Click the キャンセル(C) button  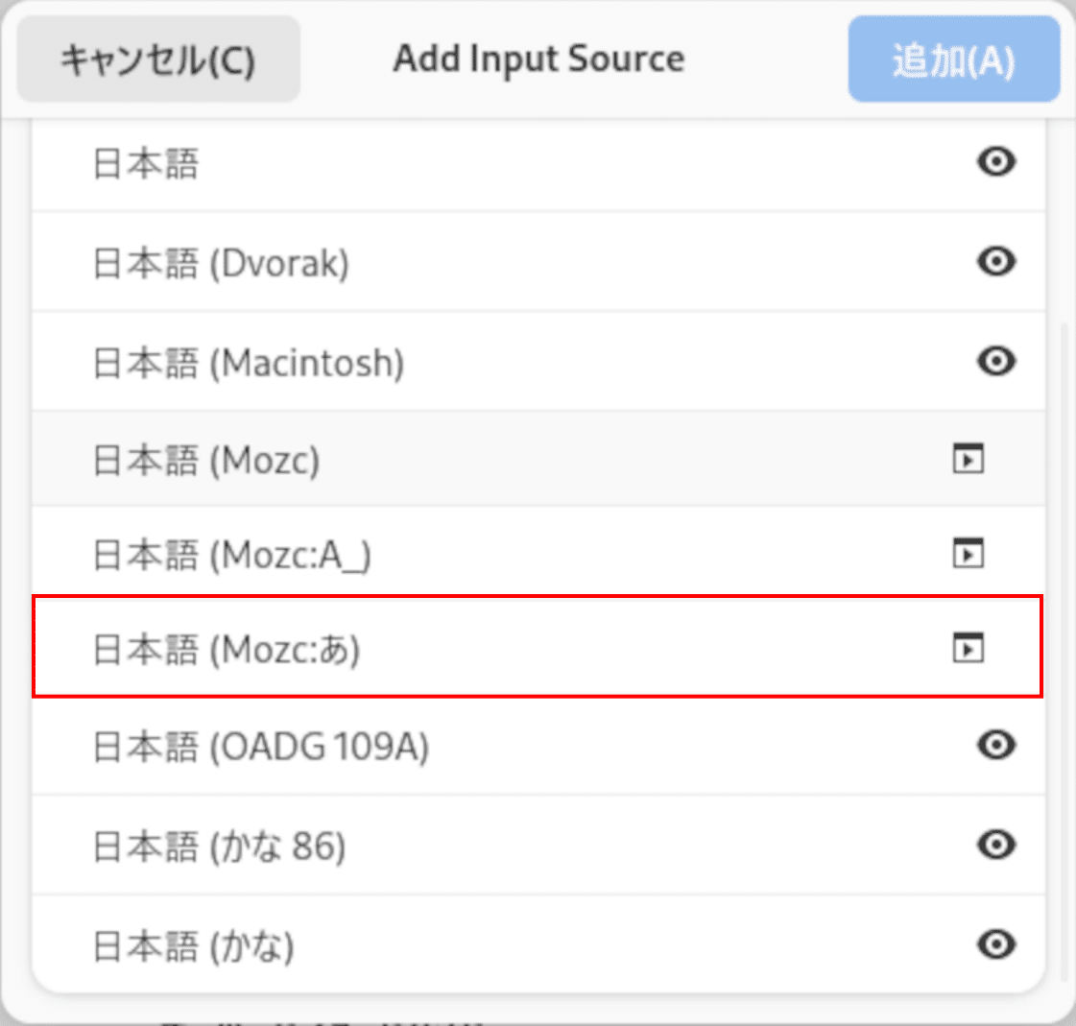(x=156, y=59)
